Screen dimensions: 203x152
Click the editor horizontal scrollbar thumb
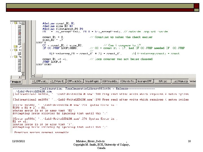tap(39, 76)
